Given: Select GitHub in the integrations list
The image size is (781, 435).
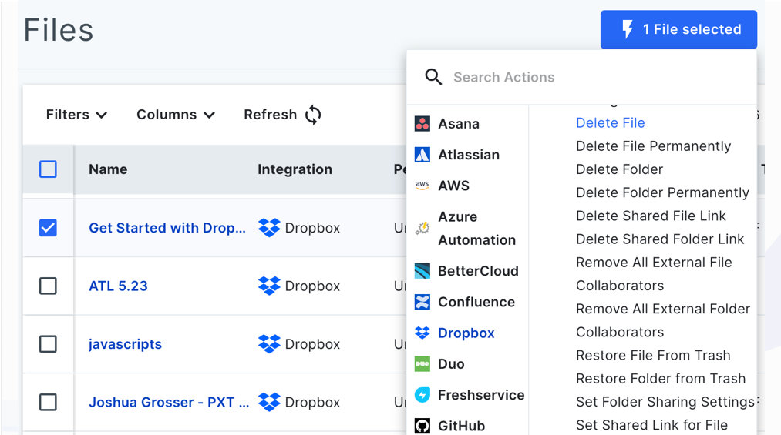Looking at the screenshot, I should click(461, 426).
